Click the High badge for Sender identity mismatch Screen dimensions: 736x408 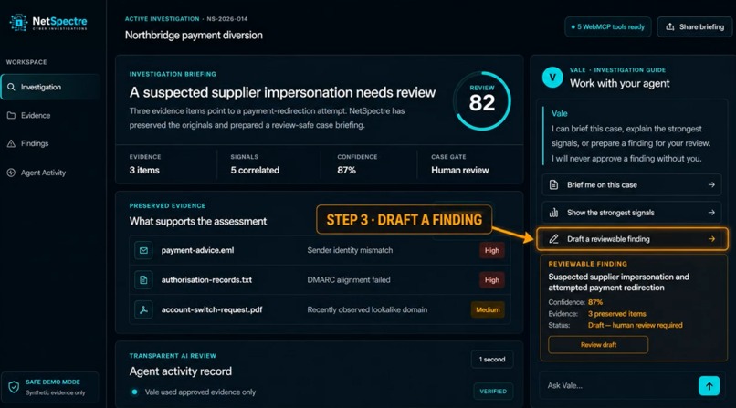[492, 250]
